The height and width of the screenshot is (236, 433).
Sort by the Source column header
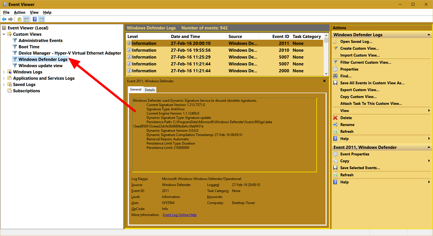point(243,37)
